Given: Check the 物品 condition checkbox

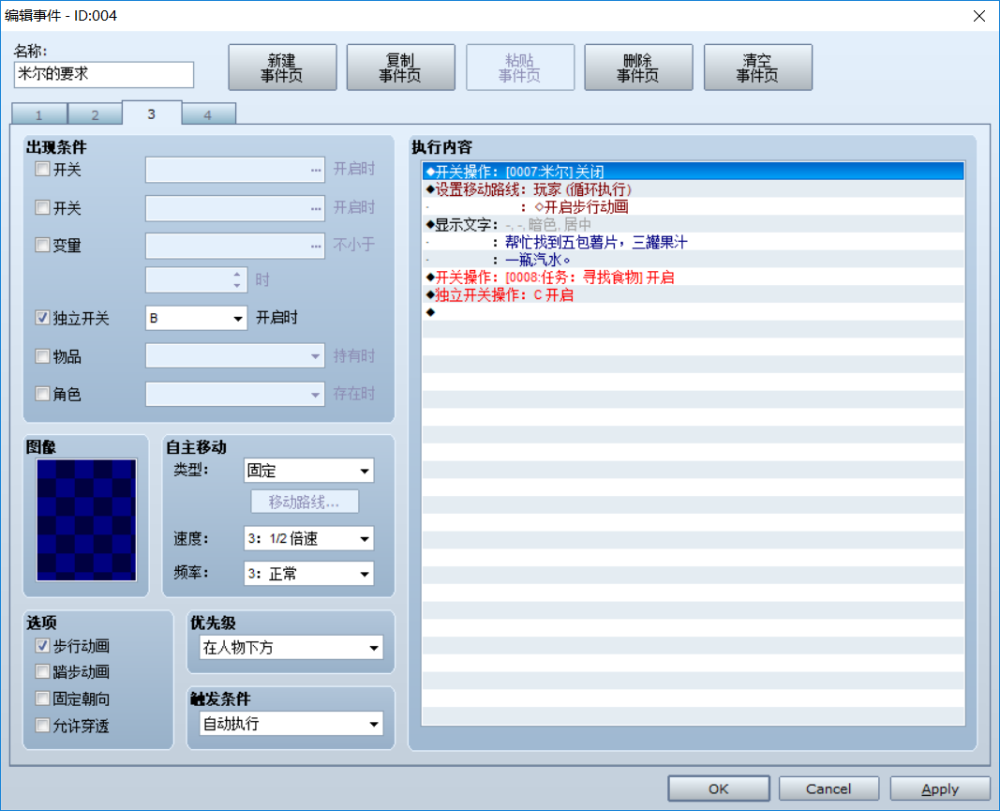Looking at the screenshot, I should (x=43, y=356).
